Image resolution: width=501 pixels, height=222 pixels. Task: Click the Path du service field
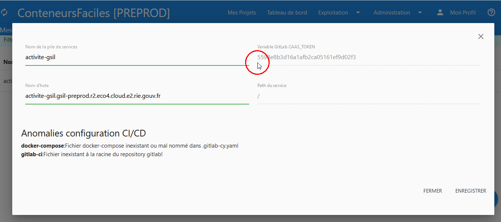pyautogui.click(x=368, y=96)
